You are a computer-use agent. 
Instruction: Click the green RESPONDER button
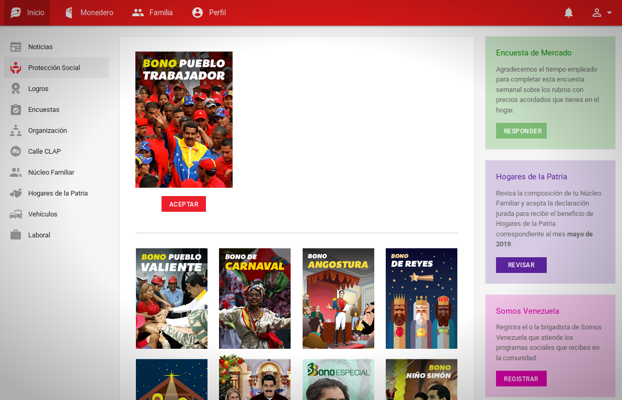point(521,131)
